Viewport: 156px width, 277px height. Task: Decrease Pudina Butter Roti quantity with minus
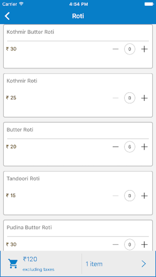[x=115, y=244]
